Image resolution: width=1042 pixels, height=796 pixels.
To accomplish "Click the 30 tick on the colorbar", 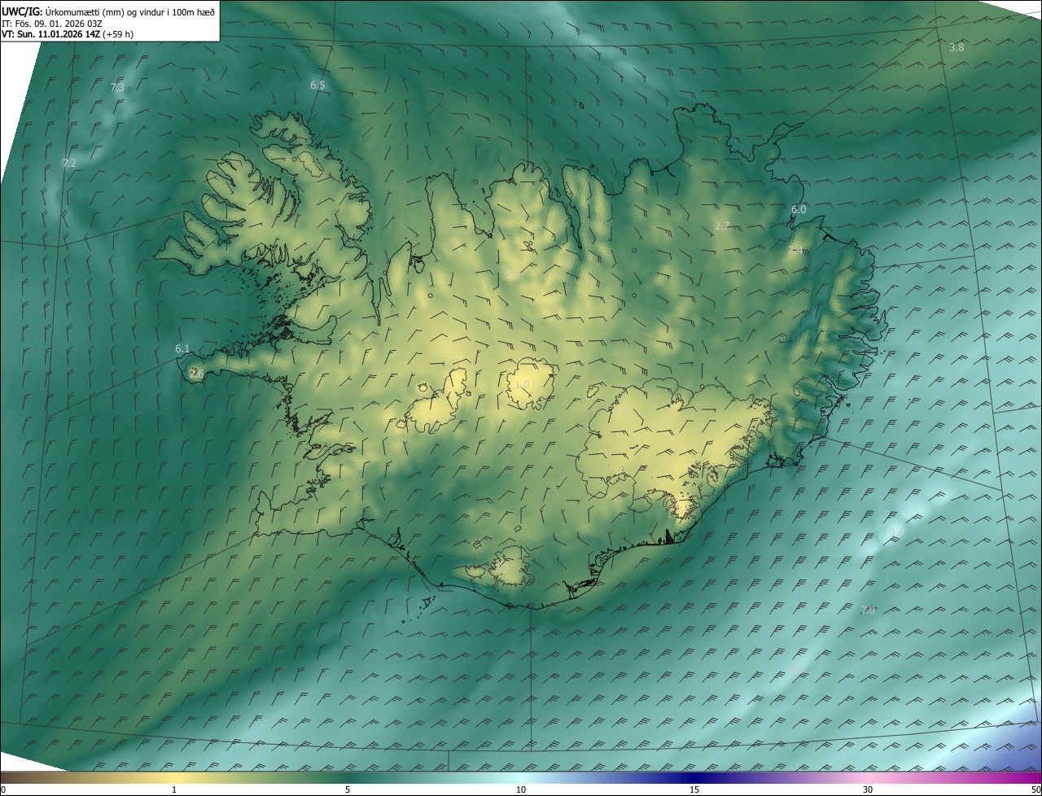I will coord(868,789).
